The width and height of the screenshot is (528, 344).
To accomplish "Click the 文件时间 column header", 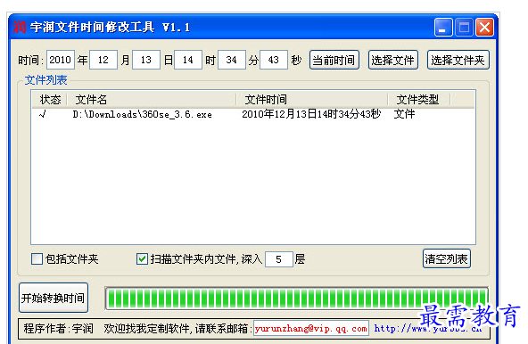I will (312, 100).
